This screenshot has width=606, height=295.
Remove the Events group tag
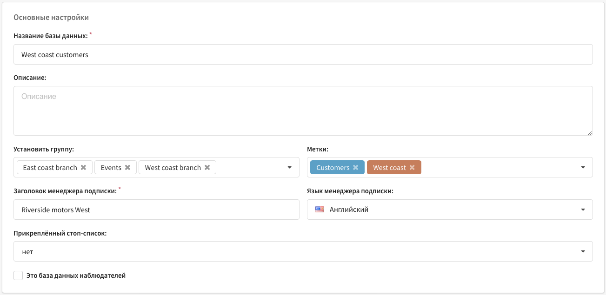click(127, 168)
